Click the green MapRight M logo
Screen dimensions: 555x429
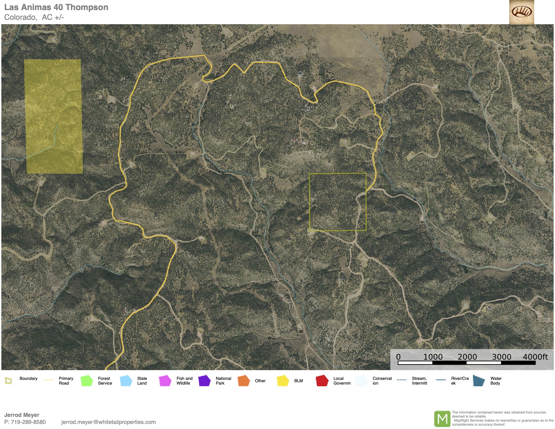(x=442, y=419)
